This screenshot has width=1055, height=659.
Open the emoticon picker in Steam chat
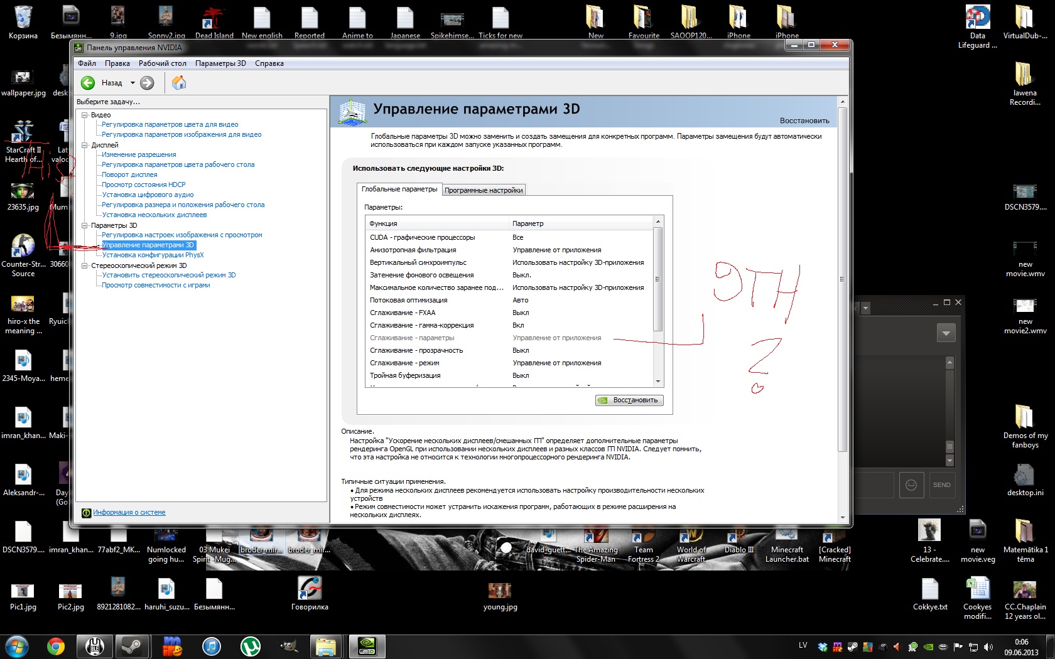click(911, 485)
